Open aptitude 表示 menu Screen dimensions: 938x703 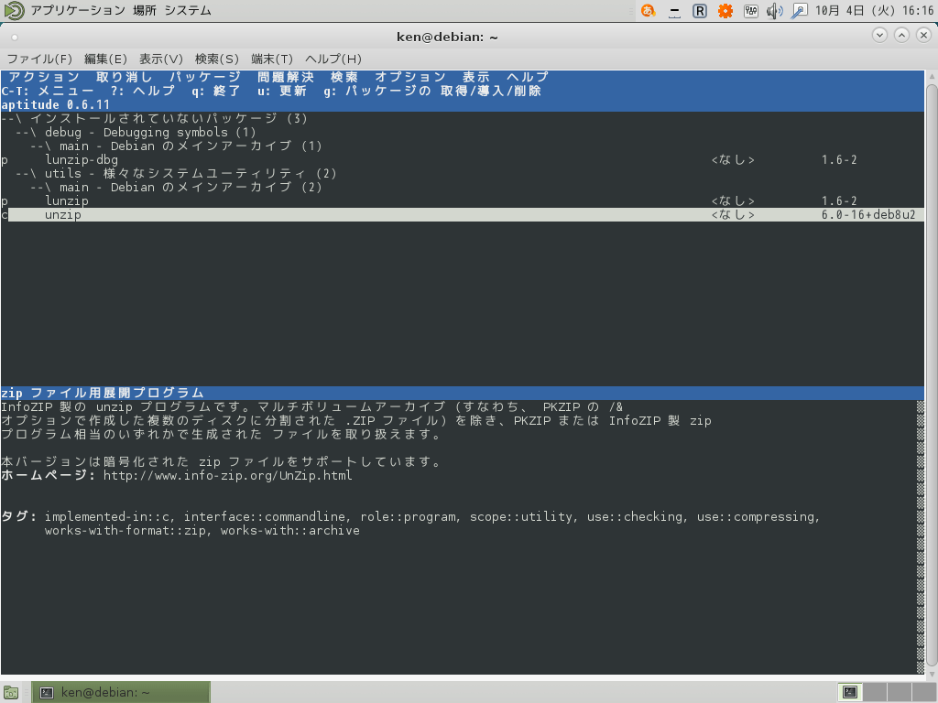tap(476, 77)
